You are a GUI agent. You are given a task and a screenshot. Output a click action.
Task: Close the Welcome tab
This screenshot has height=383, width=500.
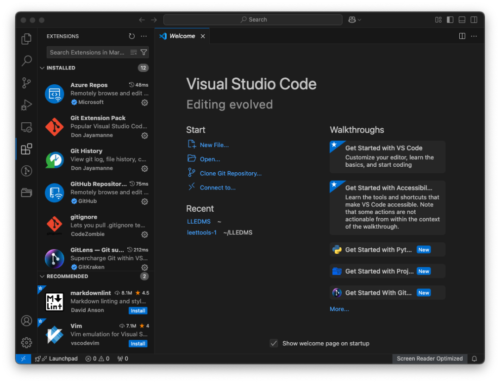[203, 36]
